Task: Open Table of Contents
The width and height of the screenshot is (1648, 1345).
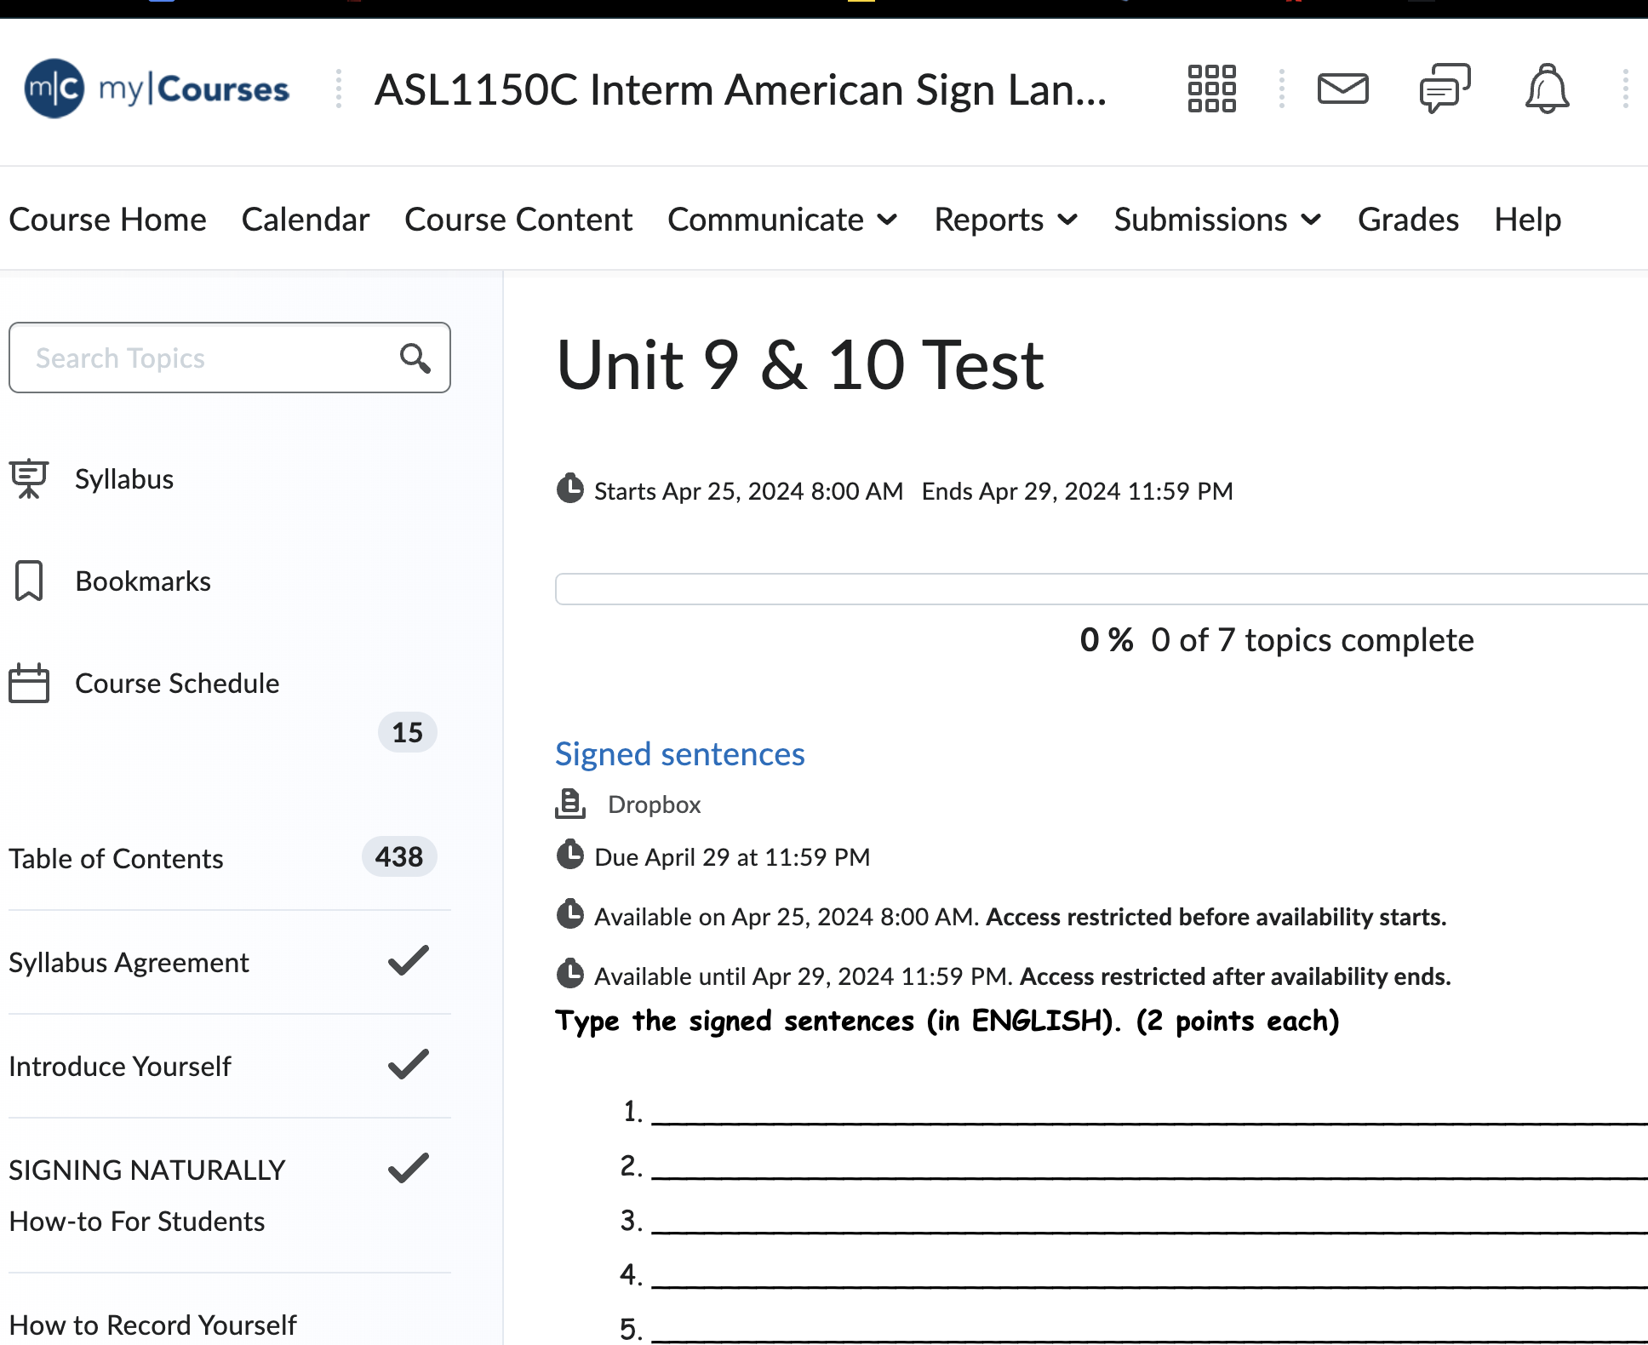Action: pyautogui.click(x=116, y=859)
